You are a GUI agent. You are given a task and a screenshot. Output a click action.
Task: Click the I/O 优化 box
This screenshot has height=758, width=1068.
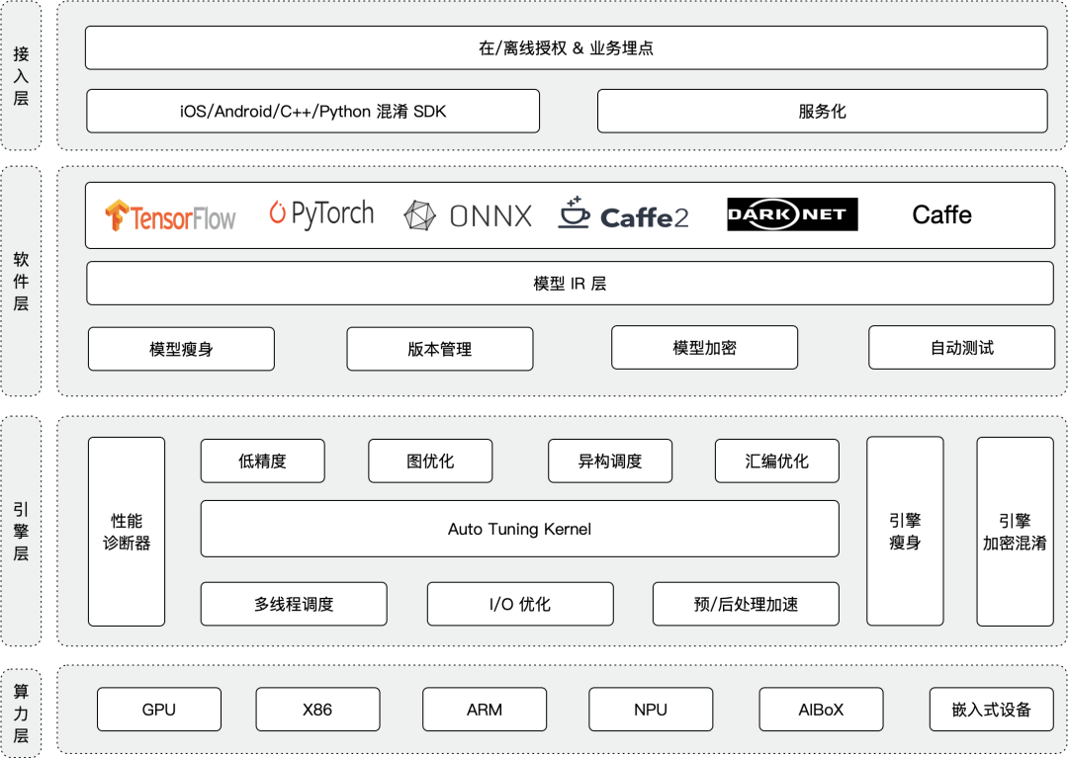pyautogui.click(x=520, y=604)
